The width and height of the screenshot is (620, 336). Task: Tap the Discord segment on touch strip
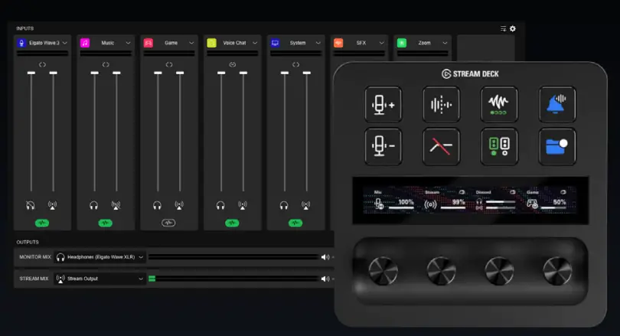(x=495, y=201)
